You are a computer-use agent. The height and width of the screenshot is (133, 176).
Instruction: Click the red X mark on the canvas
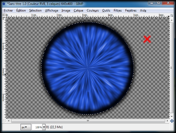pyautogui.click(x=147, y=39)
